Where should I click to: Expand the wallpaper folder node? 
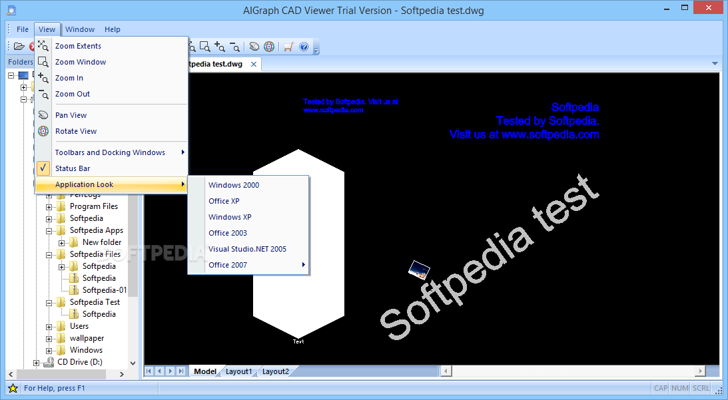click(49, 339)
